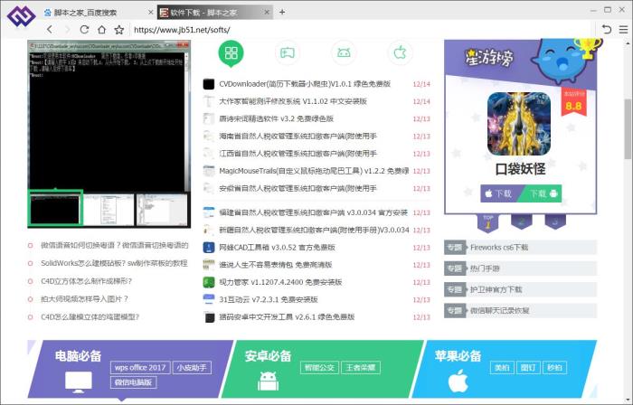The height and width of the screenshot is (405, 633).
Task: Click the browser back arrow
Action: click(x=50, y=29)
